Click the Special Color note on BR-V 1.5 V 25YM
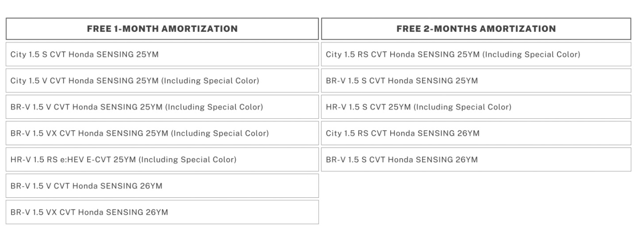Viewport: 637px width, 234px height. point(214,107)
